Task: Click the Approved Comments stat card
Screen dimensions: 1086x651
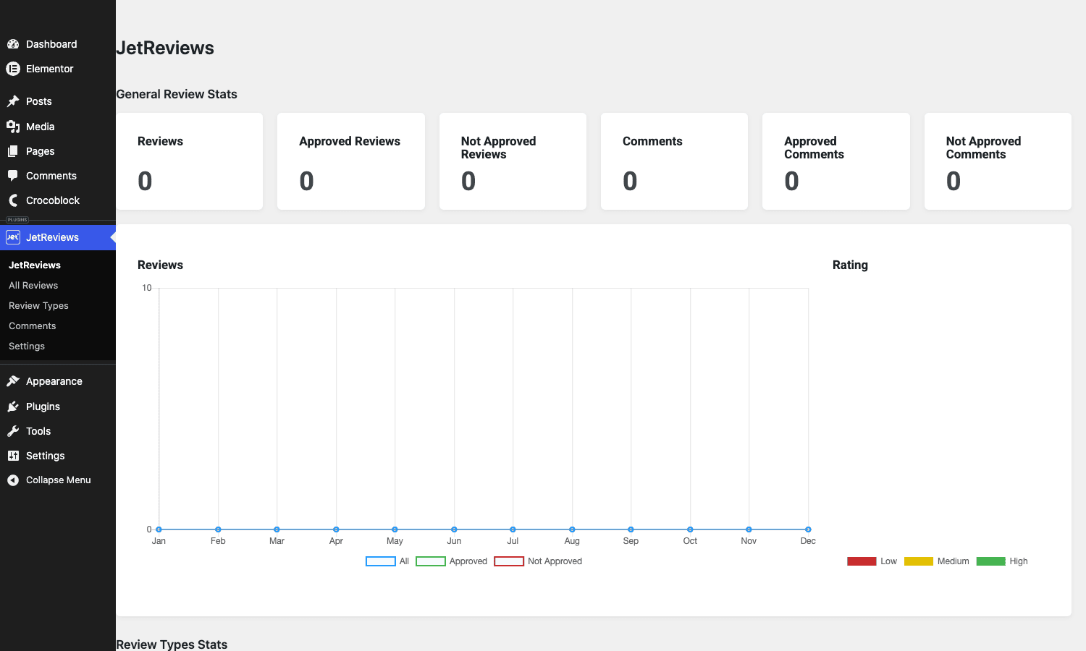Action: [836, 161]
